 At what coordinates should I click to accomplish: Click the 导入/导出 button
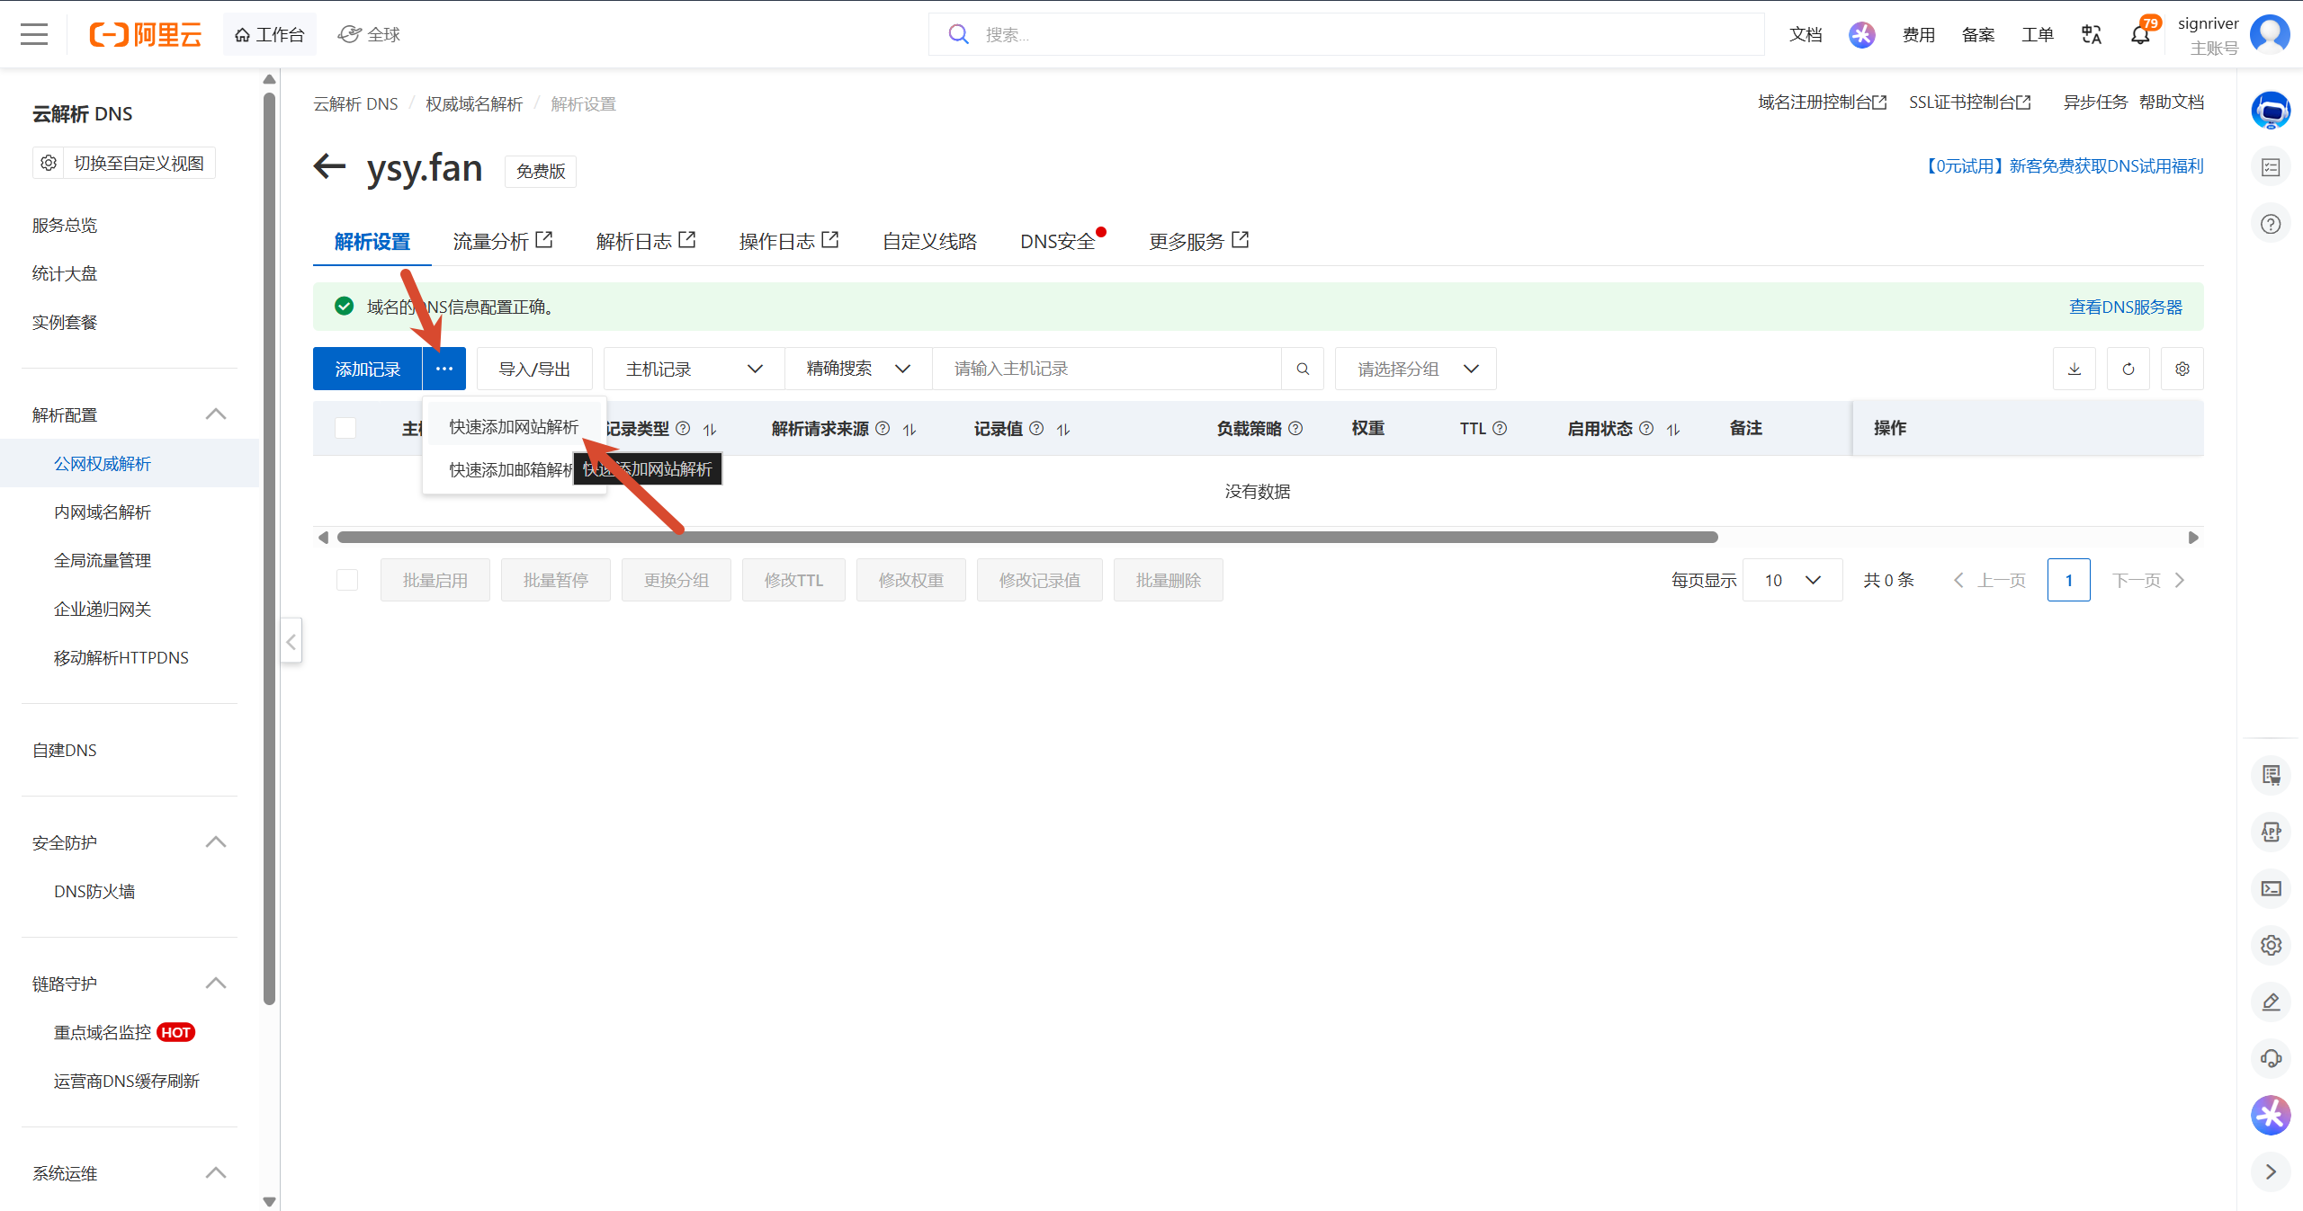(534, 369)
